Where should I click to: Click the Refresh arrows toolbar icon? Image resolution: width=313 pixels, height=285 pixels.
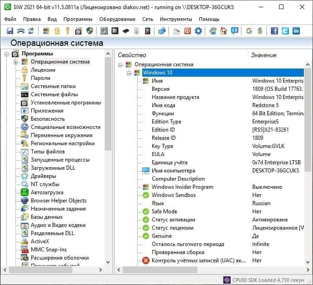[x=31, y=31]
